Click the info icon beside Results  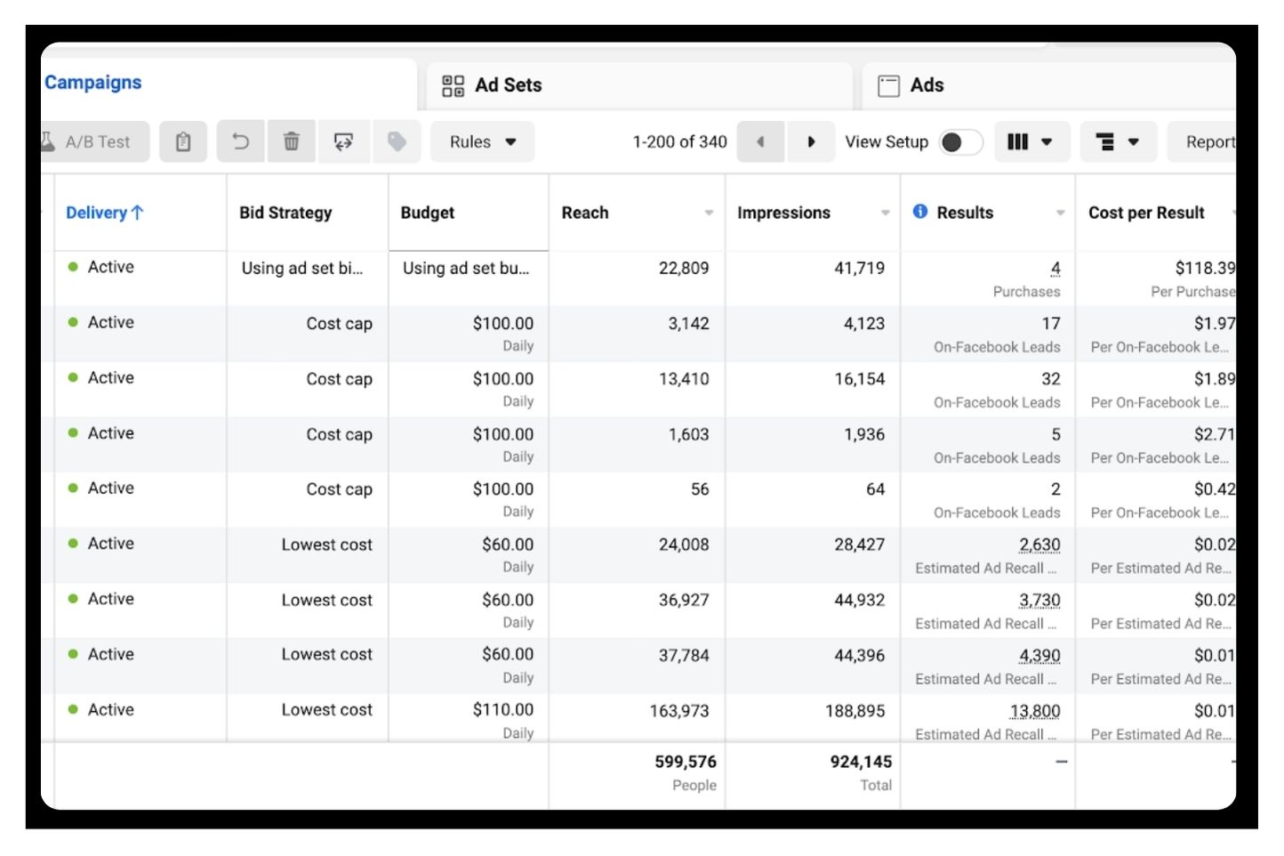coord(920,212)
